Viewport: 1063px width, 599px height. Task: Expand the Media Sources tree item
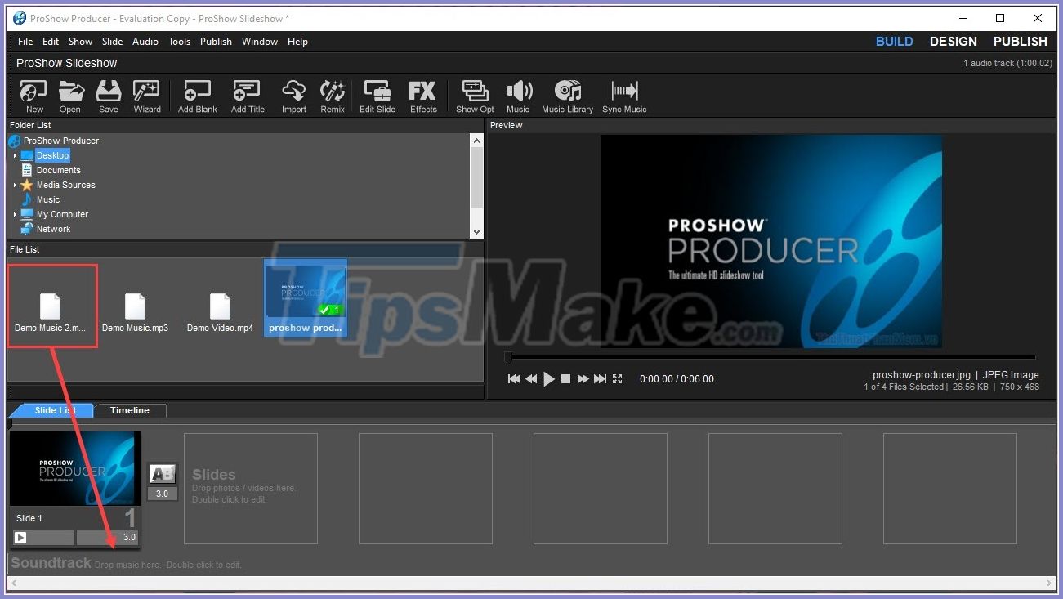pyautogui.click(x=15, y=185)
